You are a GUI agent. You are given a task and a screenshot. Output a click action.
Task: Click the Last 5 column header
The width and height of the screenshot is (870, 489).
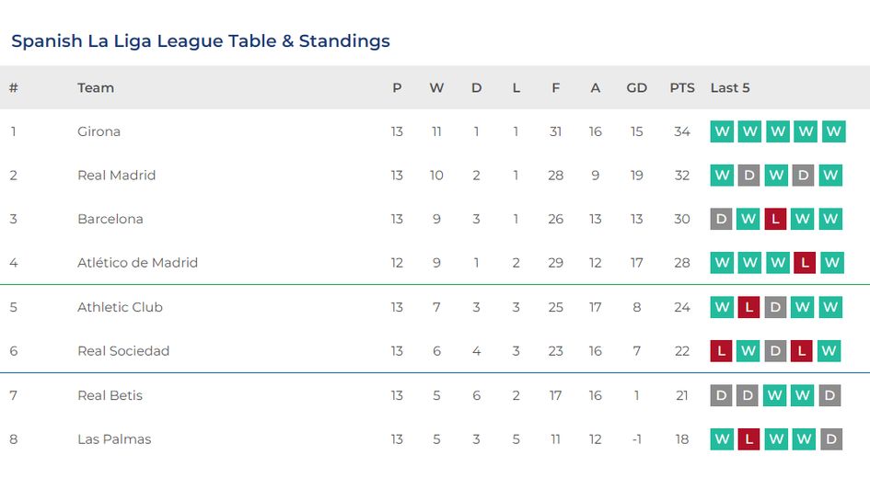click(x=730, y=88)
